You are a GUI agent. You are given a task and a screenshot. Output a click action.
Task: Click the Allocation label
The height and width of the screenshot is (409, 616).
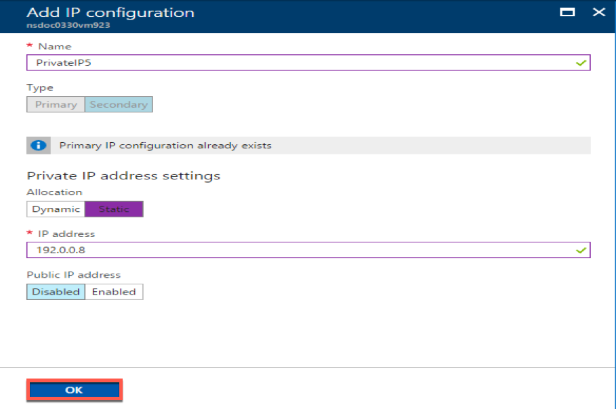55,192
